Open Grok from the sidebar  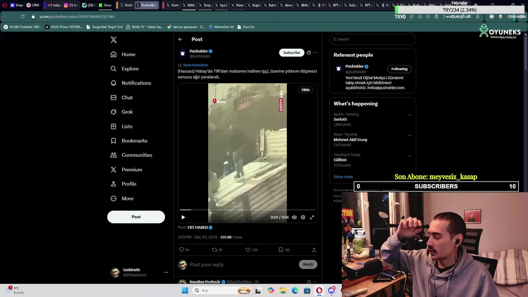(122, 112)
